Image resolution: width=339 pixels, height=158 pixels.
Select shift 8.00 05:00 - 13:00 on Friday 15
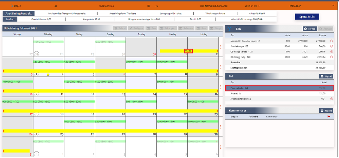click(x=172, y=82)
